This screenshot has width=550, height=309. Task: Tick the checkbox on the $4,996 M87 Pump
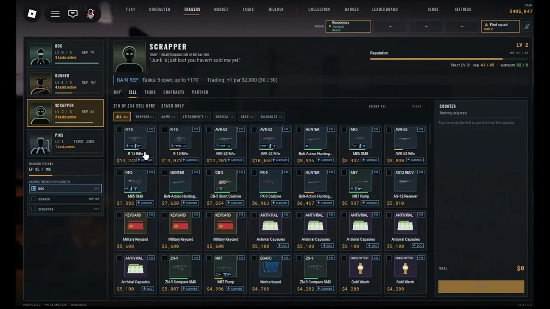[209, 258]
